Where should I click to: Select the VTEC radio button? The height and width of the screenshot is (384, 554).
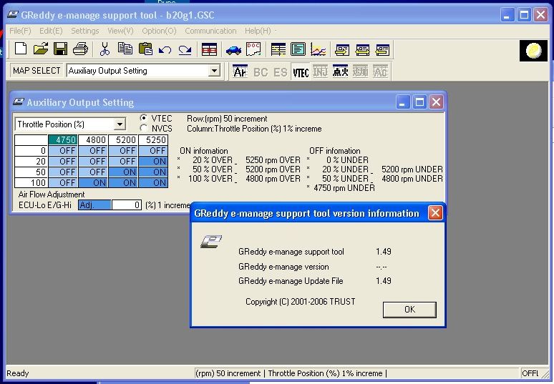[x=143, y=118]
